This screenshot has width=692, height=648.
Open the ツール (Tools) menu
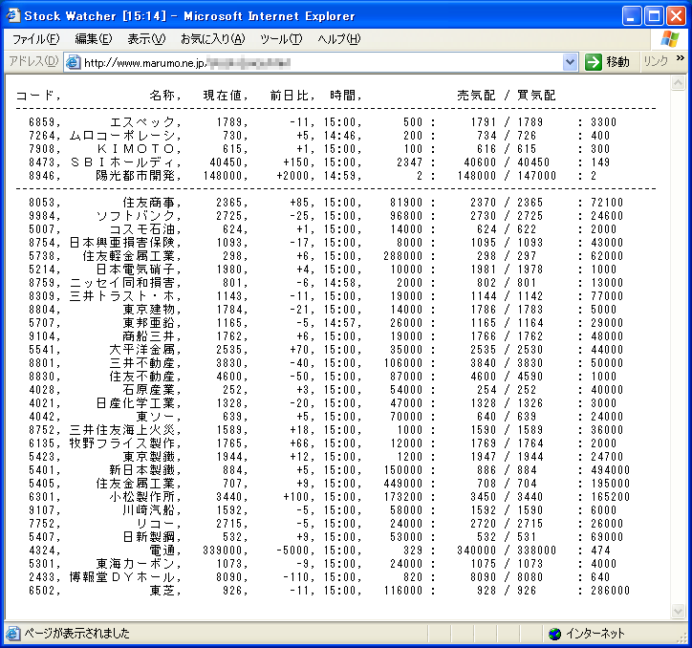281,39
